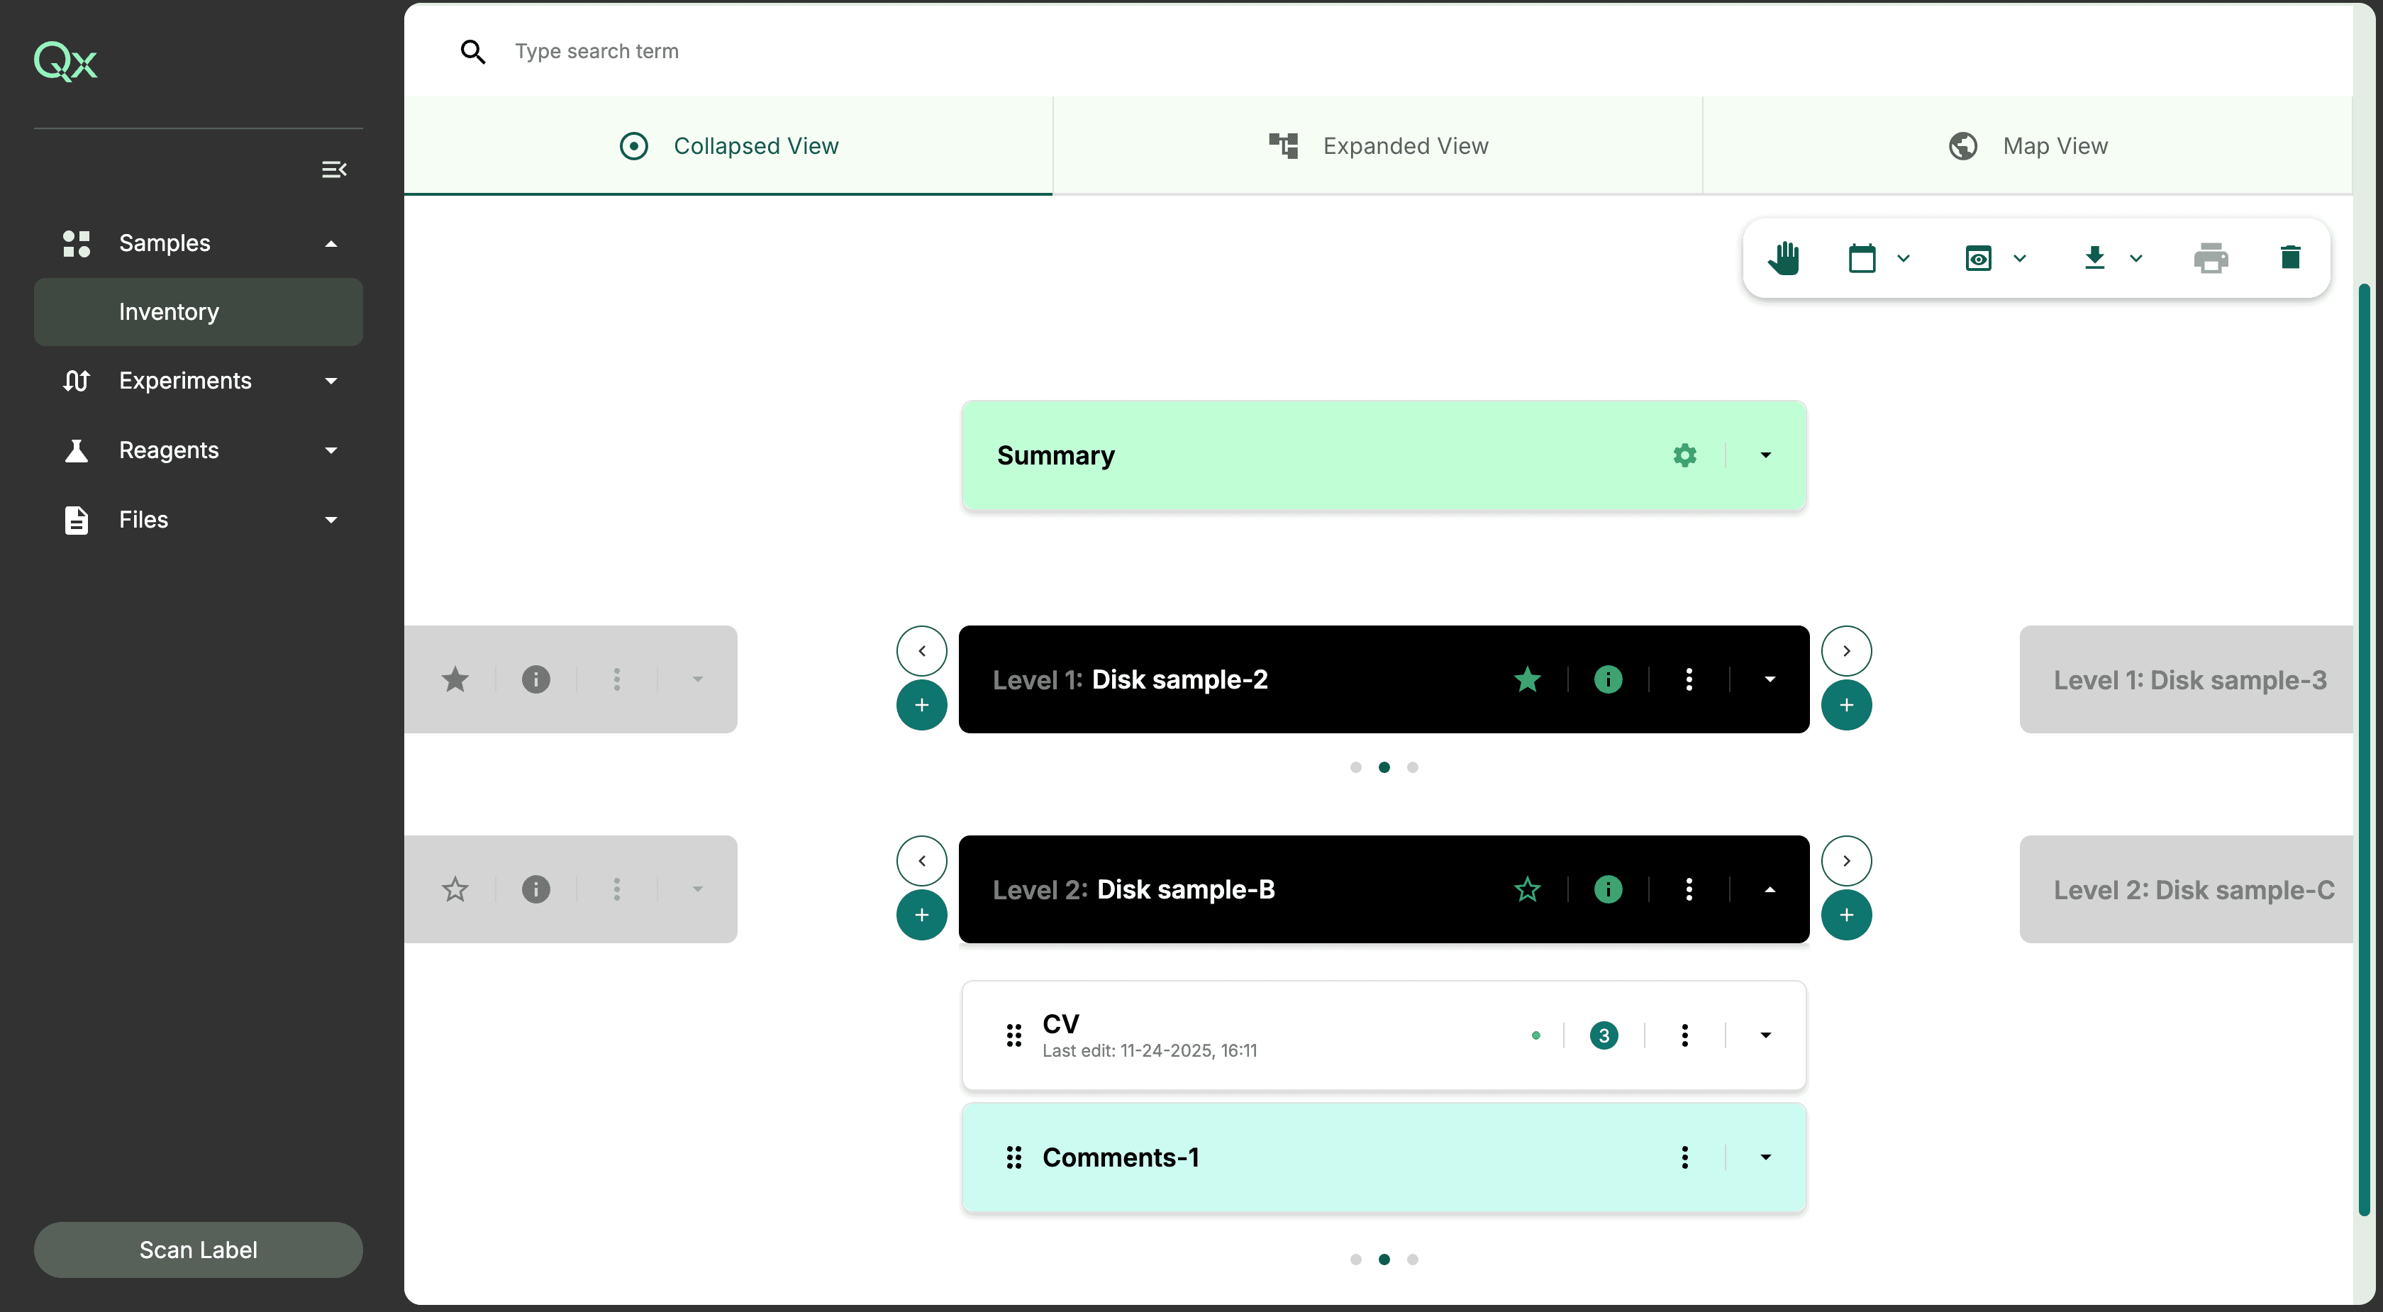The height and width of the screenshot is (1312, 2383).
Task: Add item with plus left of Disk sample-2
Action: (x=921, y=705)
